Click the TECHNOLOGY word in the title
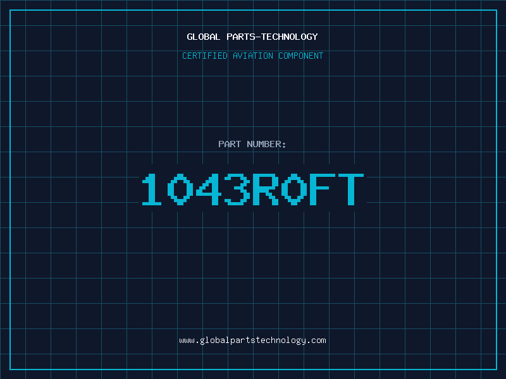Viewport: 506px width, 379px height. 290,37
